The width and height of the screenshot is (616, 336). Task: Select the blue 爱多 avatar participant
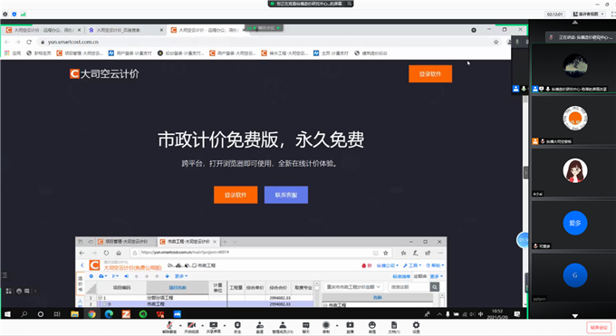coord(573,225)
